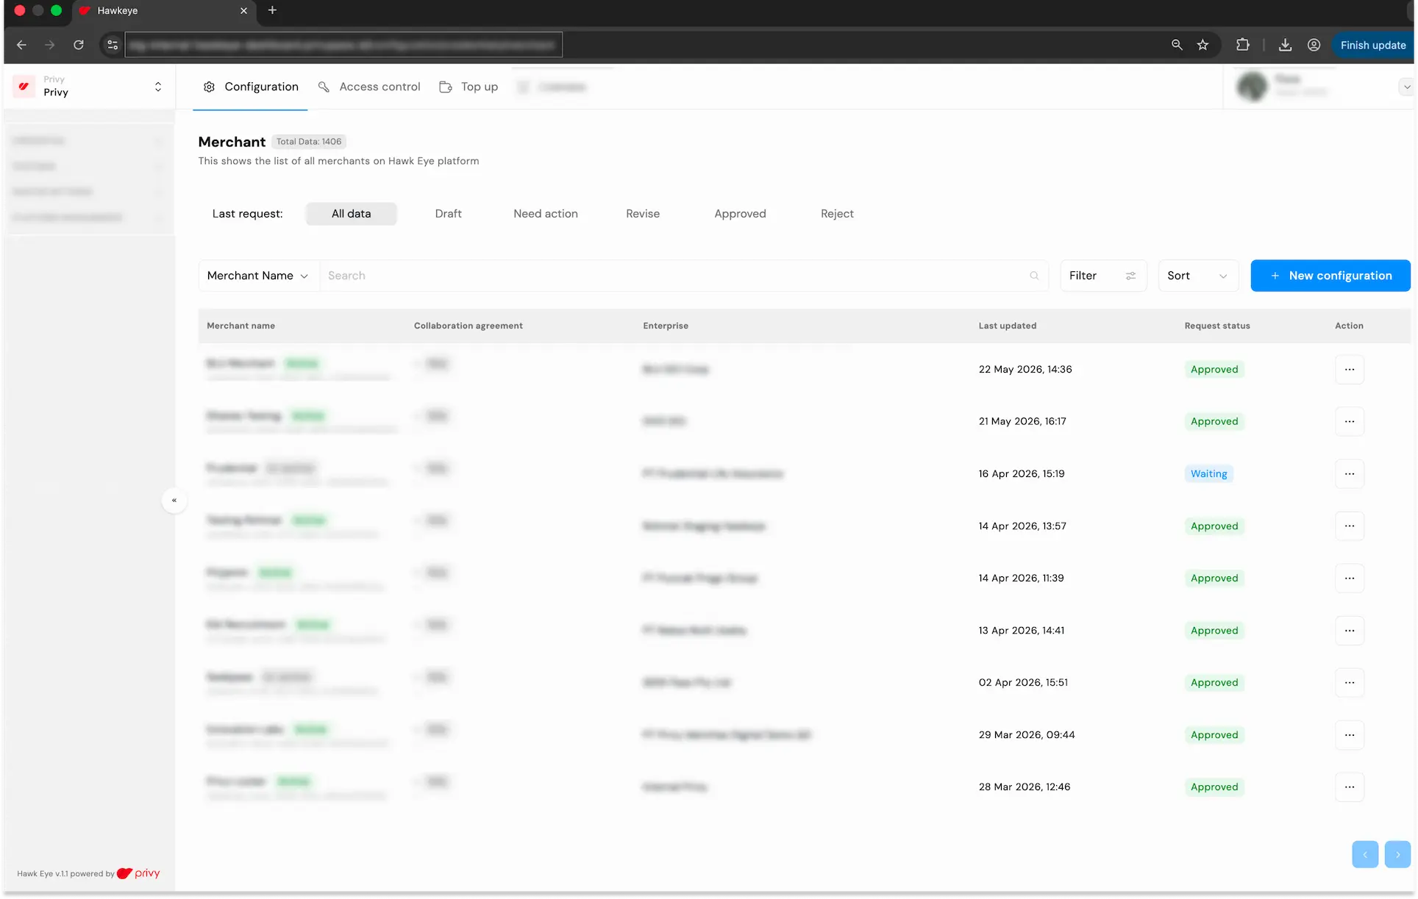Viewport: 1418px width, 899px height.
Task: Go back in the browser
Action: pyautogui.click(x=21, y=45)
